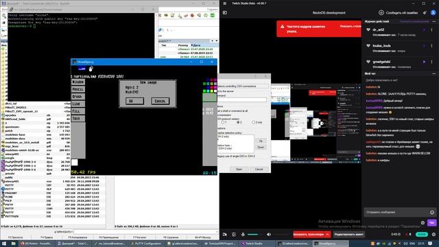Viewport: 439px width, 247px height.
Task: Click F7 new folder button in Total Commander
Action: 140,237
